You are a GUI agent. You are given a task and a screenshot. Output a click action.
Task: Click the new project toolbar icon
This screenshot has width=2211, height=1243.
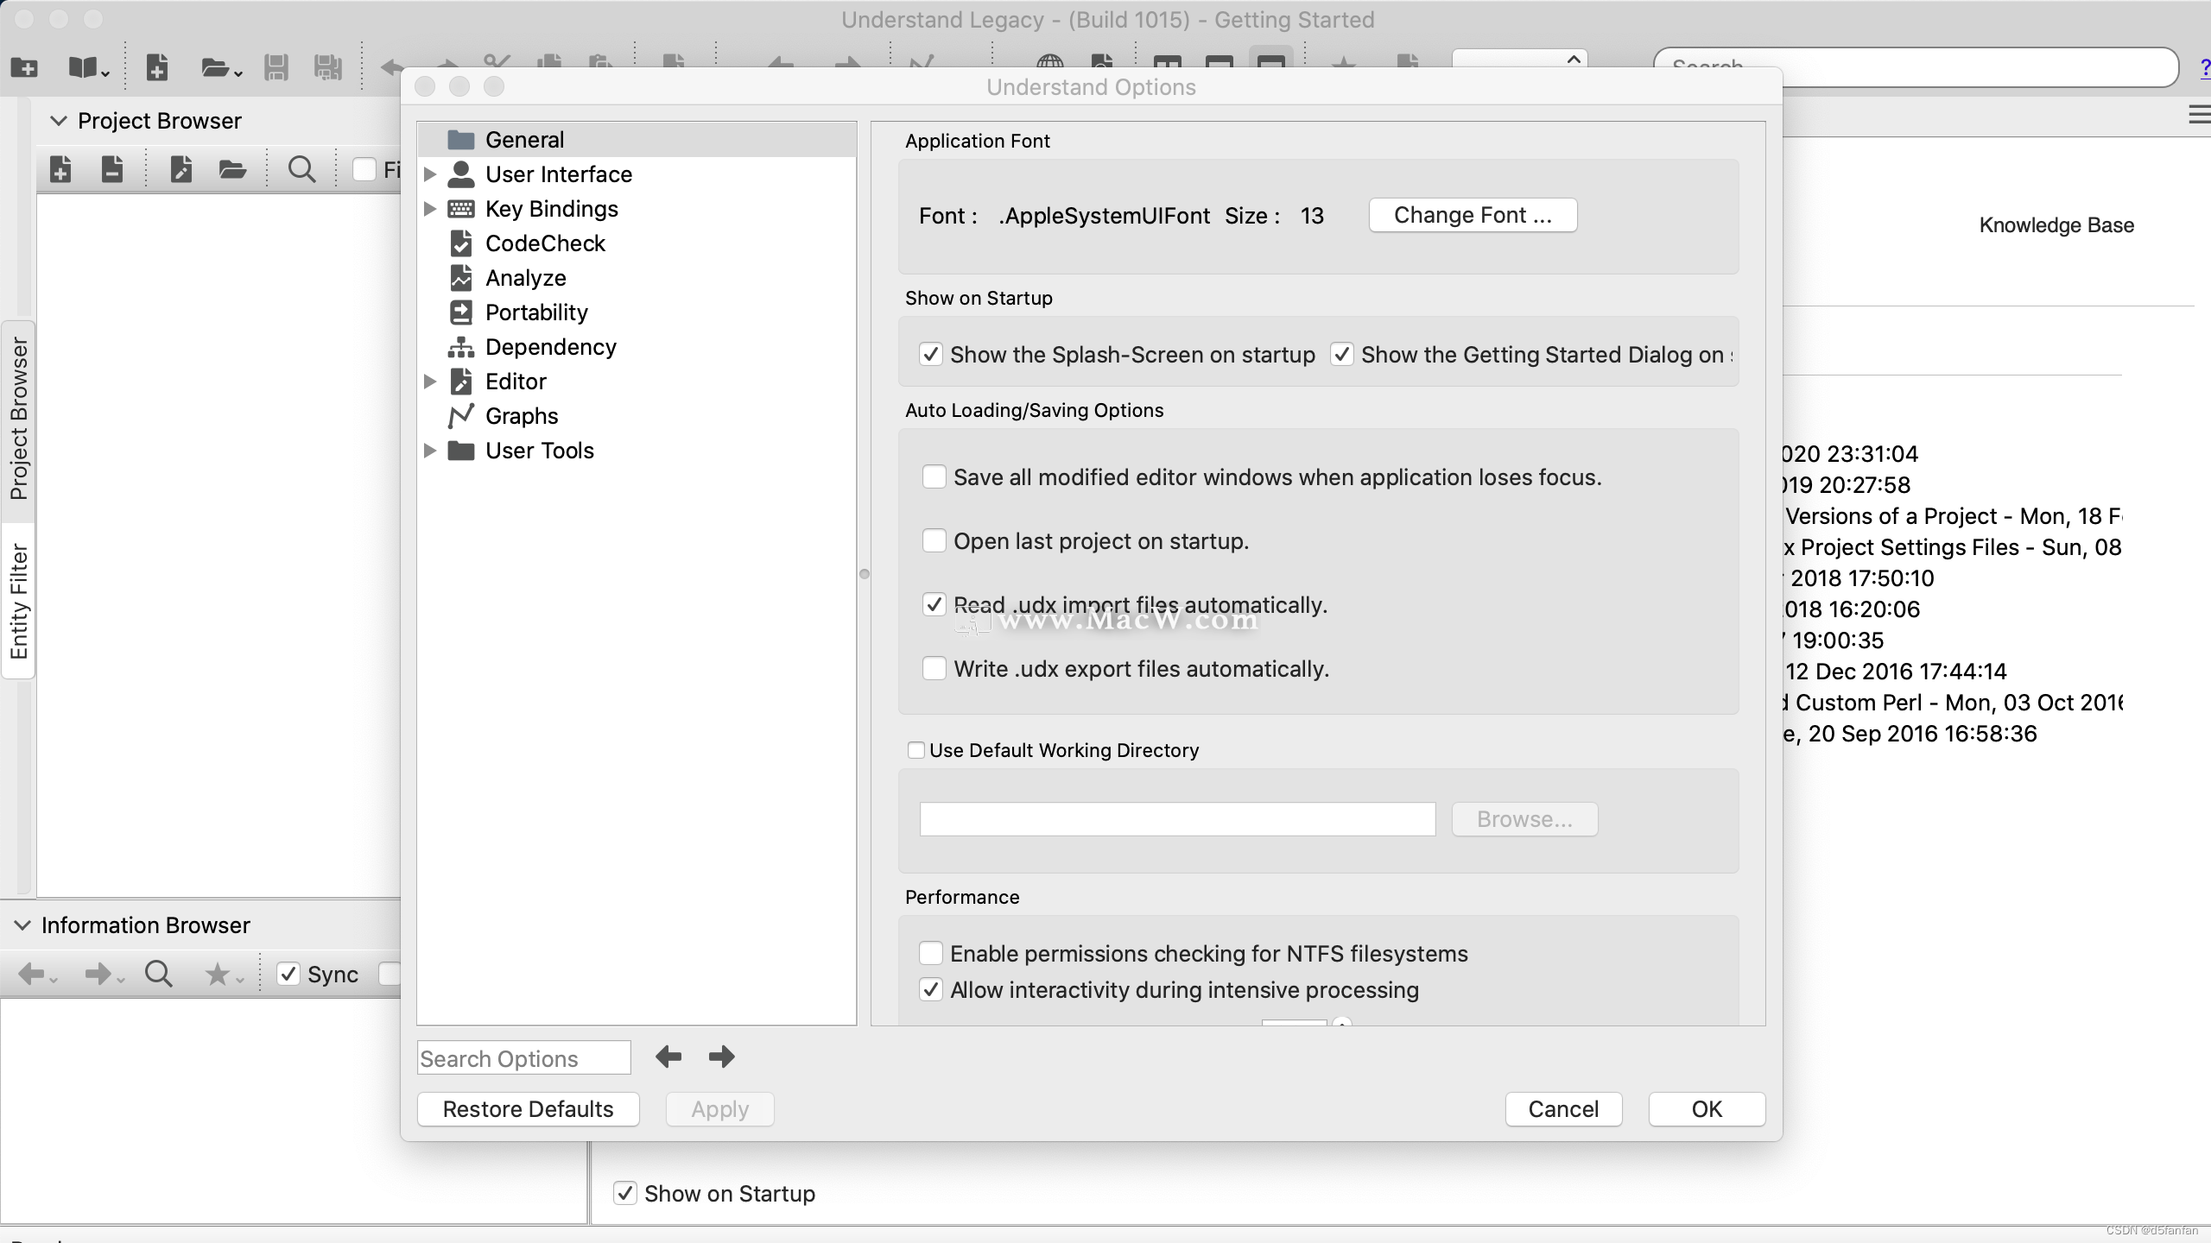(x=24, y=67)
